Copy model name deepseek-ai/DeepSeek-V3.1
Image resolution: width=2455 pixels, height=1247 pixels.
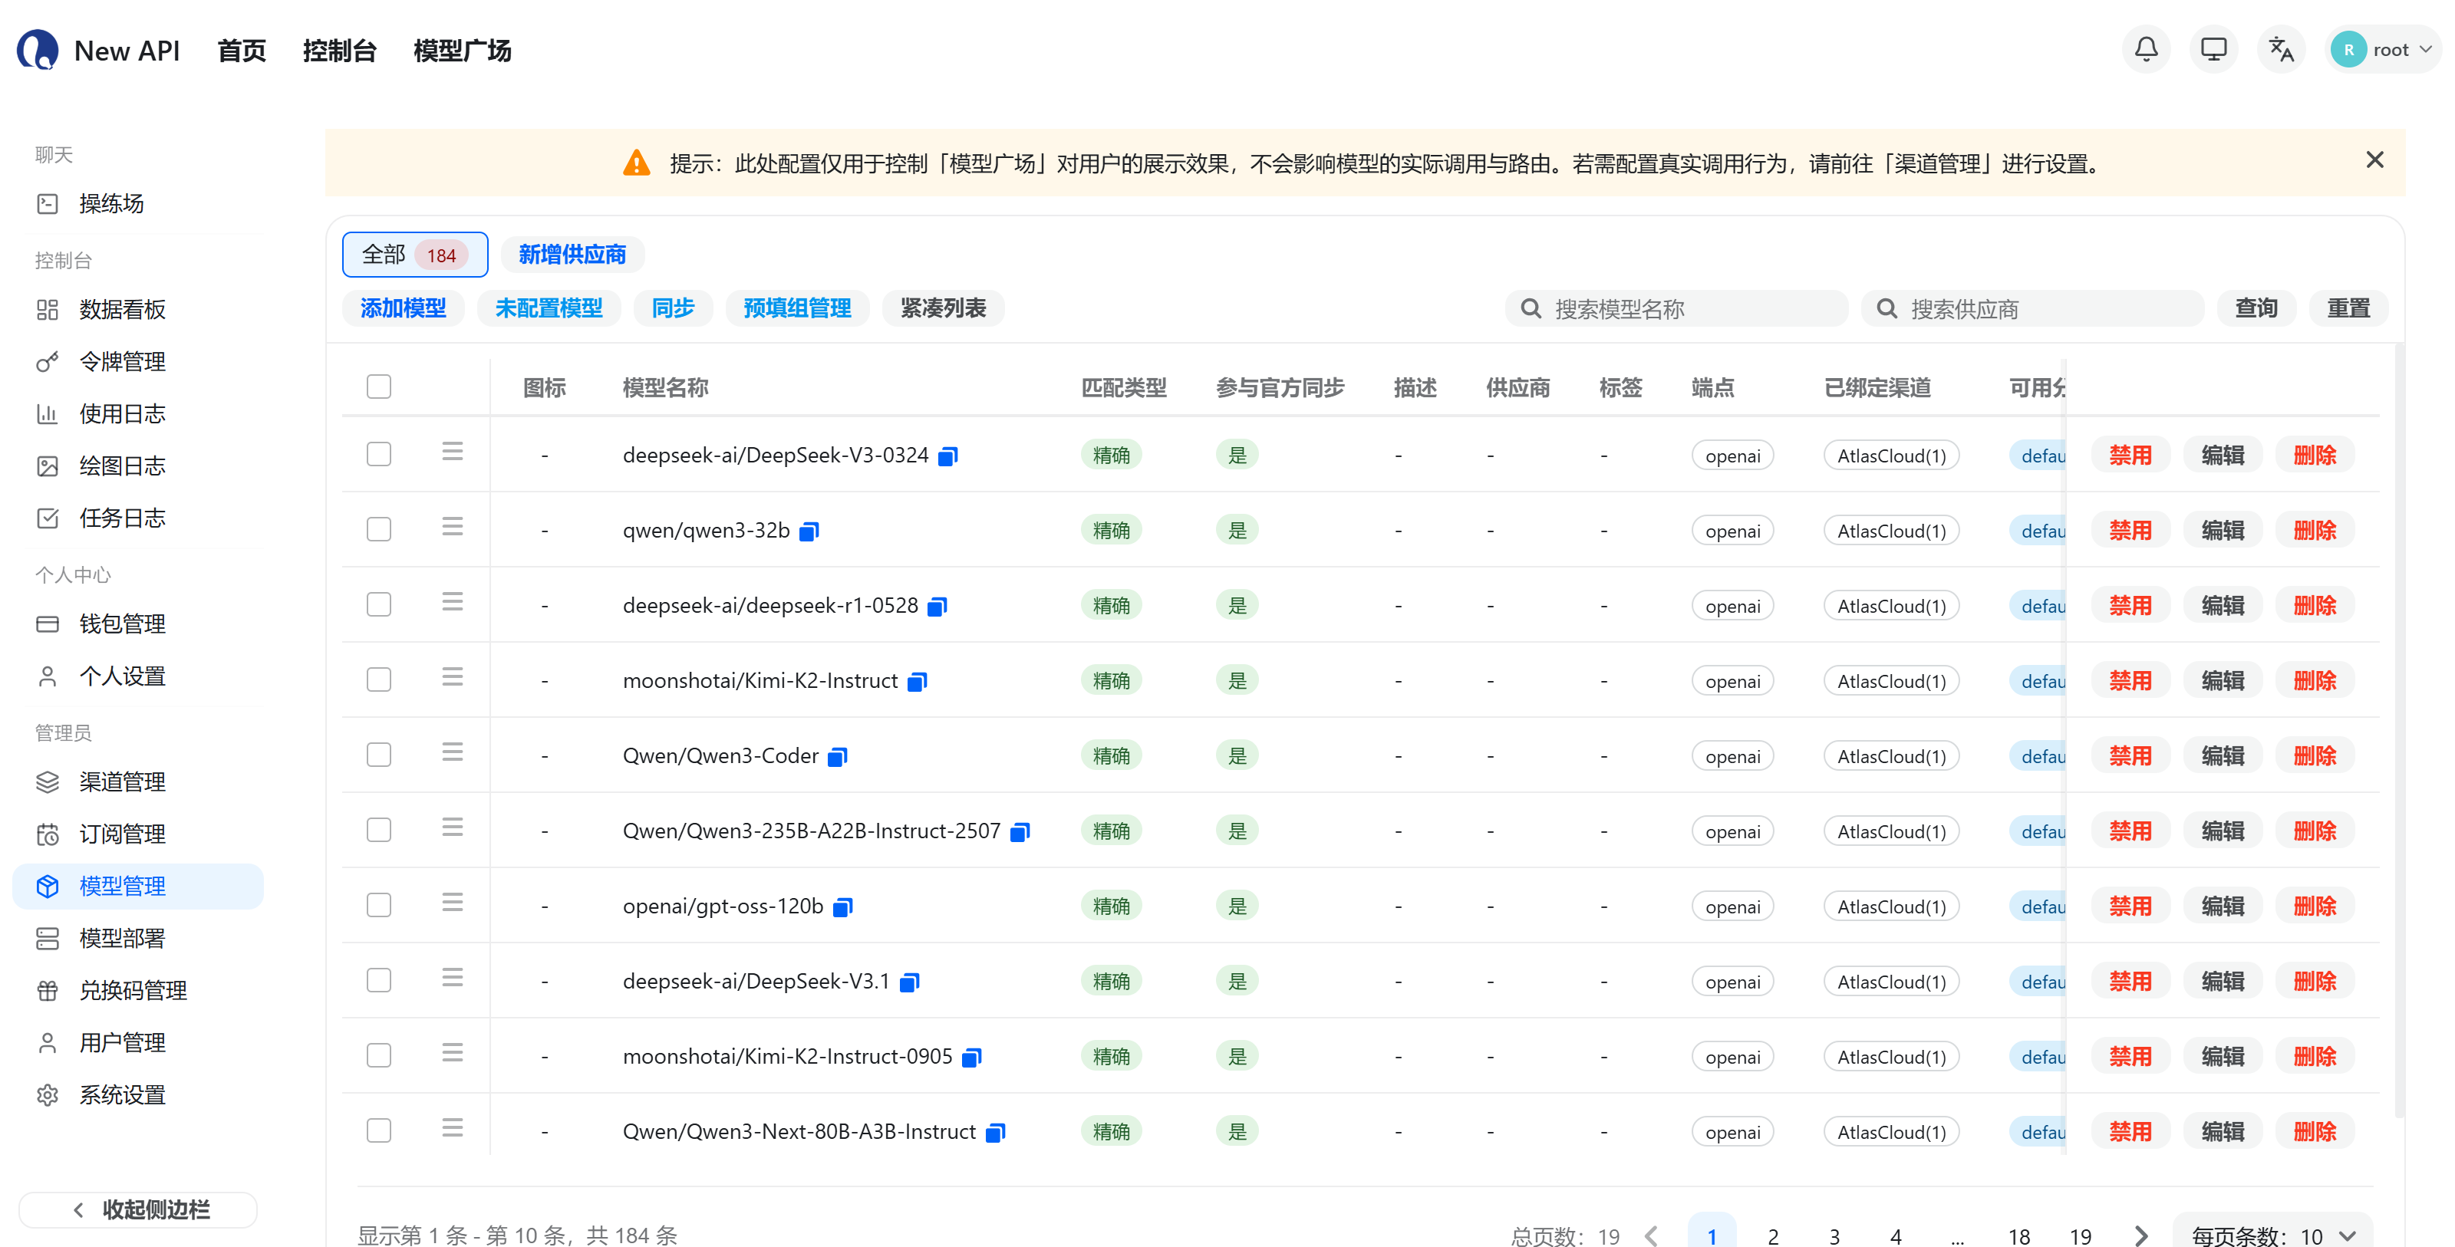[x=909, y=982]
